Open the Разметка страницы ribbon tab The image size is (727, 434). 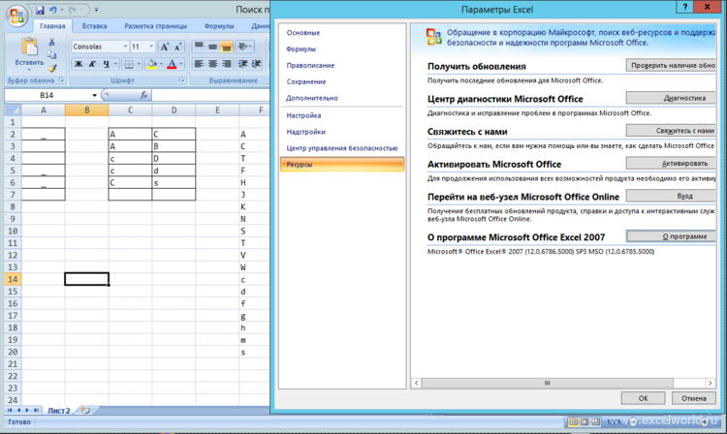(156, 26)
